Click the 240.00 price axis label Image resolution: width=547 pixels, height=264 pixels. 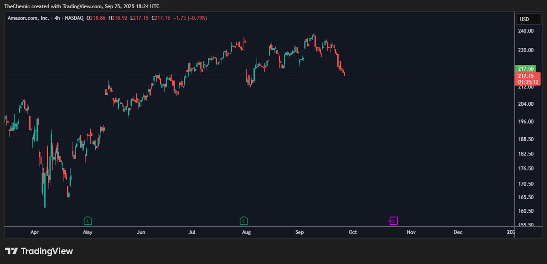(526, 31)
